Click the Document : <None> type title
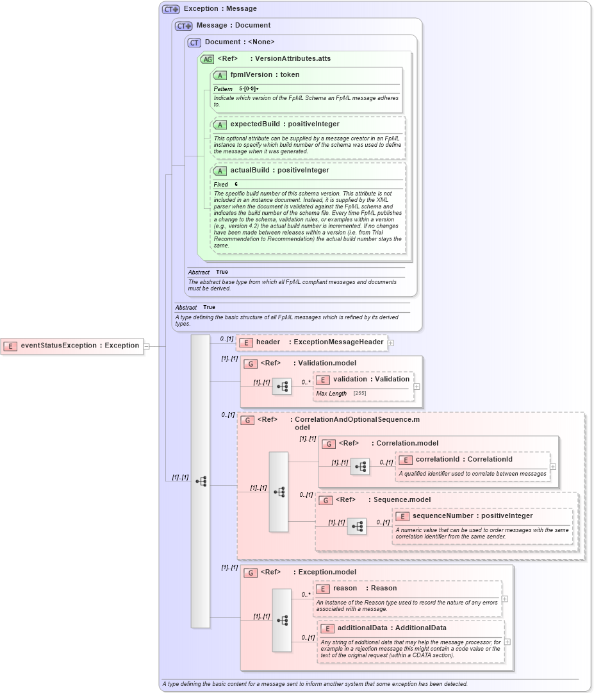This screenshot has width=594, height=693. tap(240, 42)
